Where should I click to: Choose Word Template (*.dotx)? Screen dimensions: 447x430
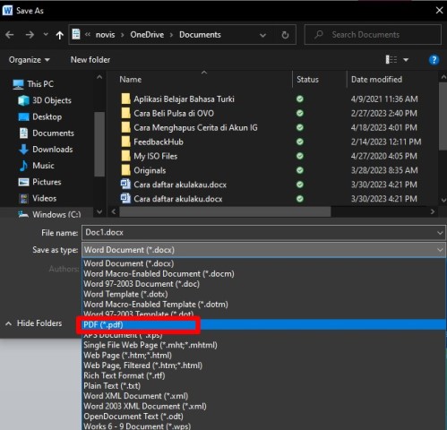(x=264, y=294)
